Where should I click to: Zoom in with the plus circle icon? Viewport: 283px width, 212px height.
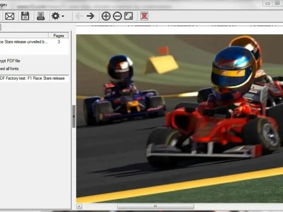coord(106,16)
